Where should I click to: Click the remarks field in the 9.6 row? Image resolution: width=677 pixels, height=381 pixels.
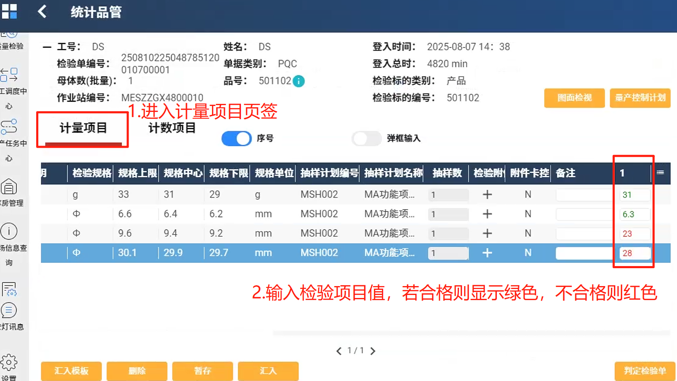coord(584,234)
